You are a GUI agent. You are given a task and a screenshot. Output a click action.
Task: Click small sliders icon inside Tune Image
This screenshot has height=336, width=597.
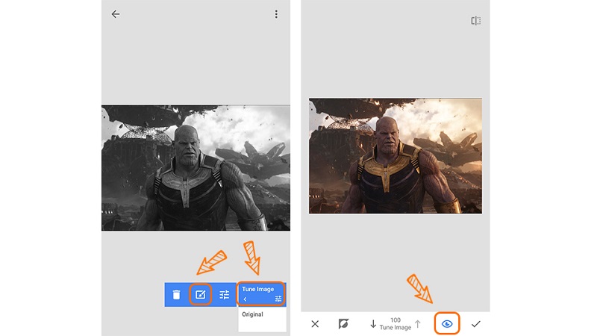point(278,299)
